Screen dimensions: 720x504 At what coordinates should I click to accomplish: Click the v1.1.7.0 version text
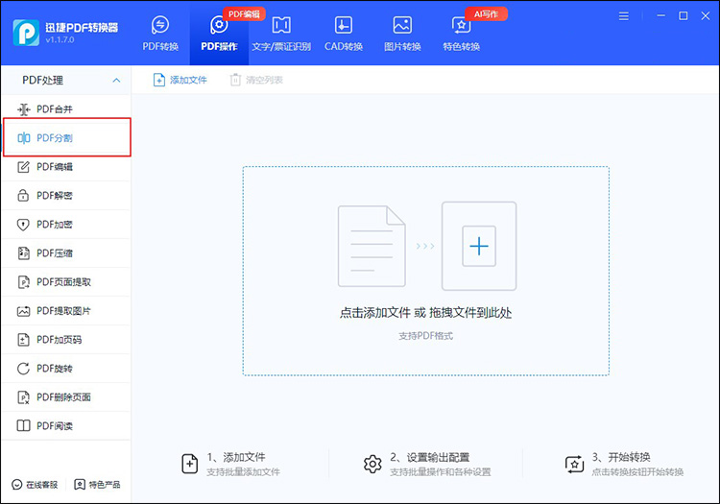(60, 40)
